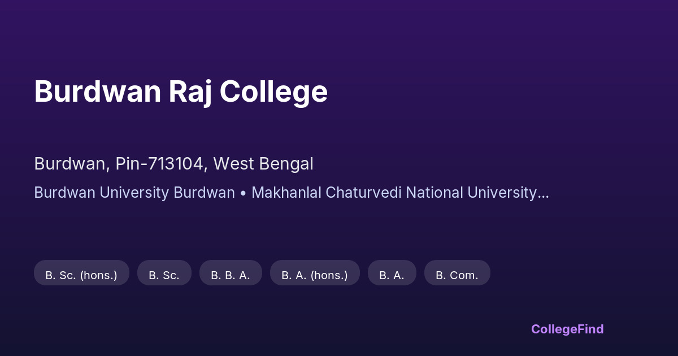This screenshot has height=356, width=678.
Task: Click the word College in the heading
Action: click(x=273, y=92)
